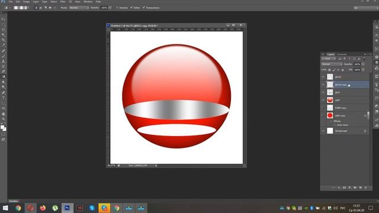Image resolution: width=379 pixels, height=213 pixels.
Task: Choose the Linear Gradient style icon
Action: 36,8
